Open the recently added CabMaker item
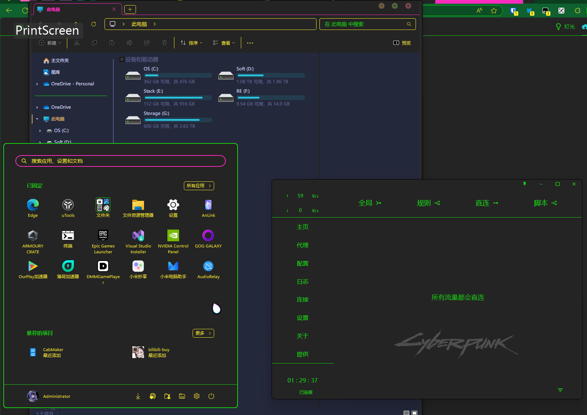Screen dimensions: 587x415 [x=46, y=353]
